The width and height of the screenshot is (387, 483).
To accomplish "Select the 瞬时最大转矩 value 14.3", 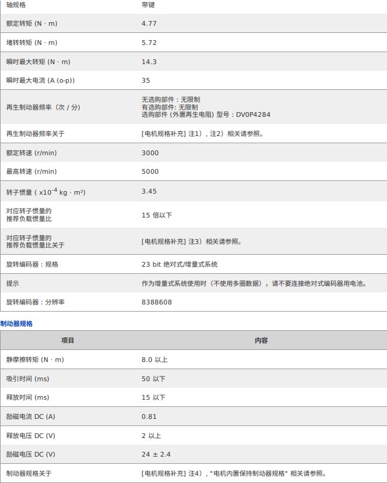I will 149,62.
